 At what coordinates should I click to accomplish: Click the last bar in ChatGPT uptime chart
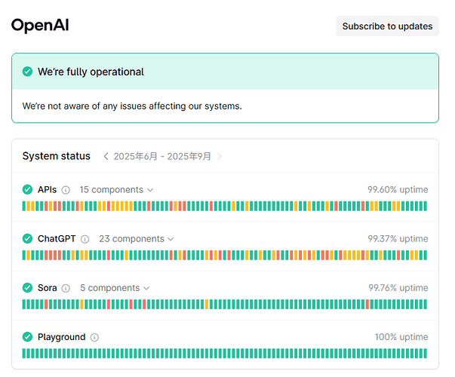click(x=425, y=256)
